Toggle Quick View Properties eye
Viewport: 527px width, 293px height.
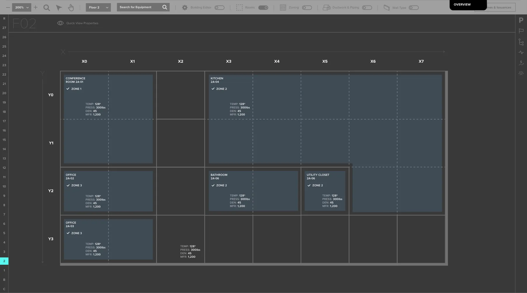click(x=60, y=23)
